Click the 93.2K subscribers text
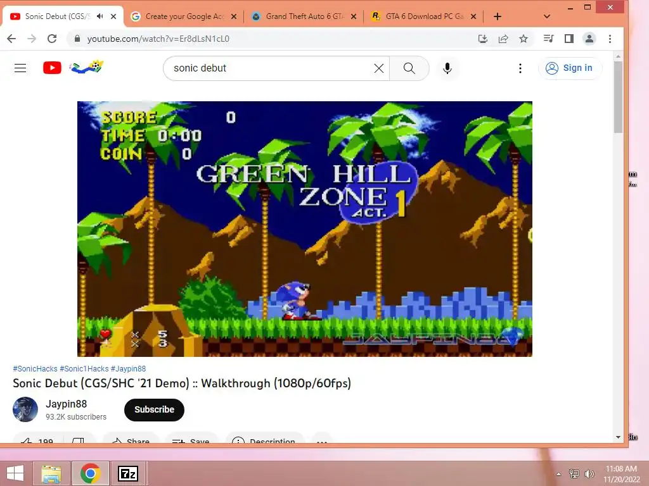 76,417
